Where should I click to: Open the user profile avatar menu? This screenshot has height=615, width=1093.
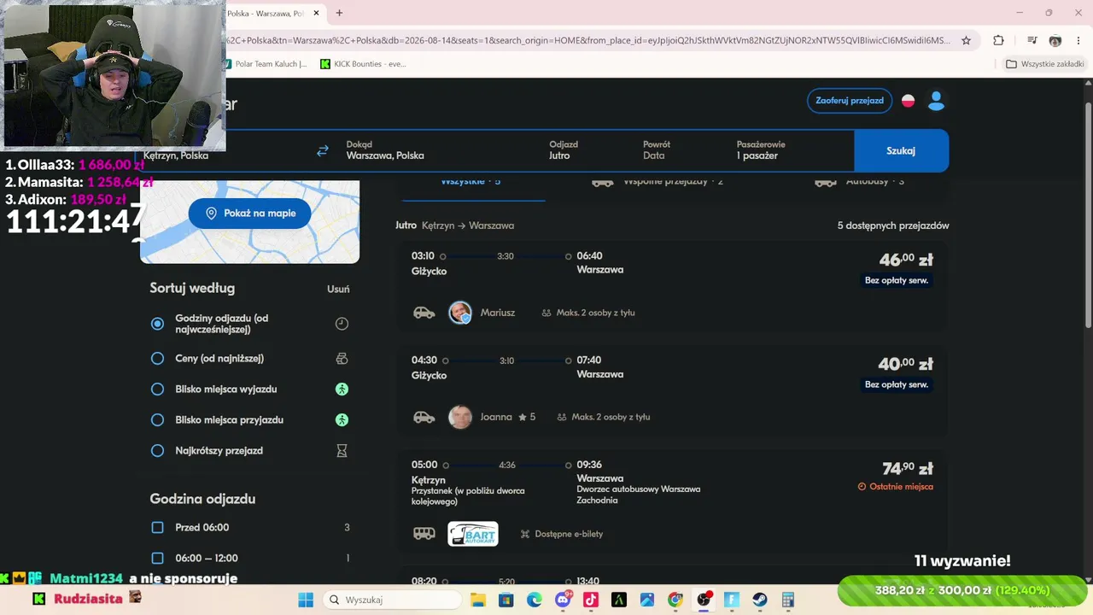[x=936, y=101]
